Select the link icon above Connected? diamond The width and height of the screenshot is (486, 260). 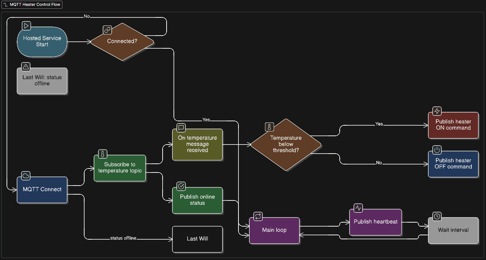[107, 29]
